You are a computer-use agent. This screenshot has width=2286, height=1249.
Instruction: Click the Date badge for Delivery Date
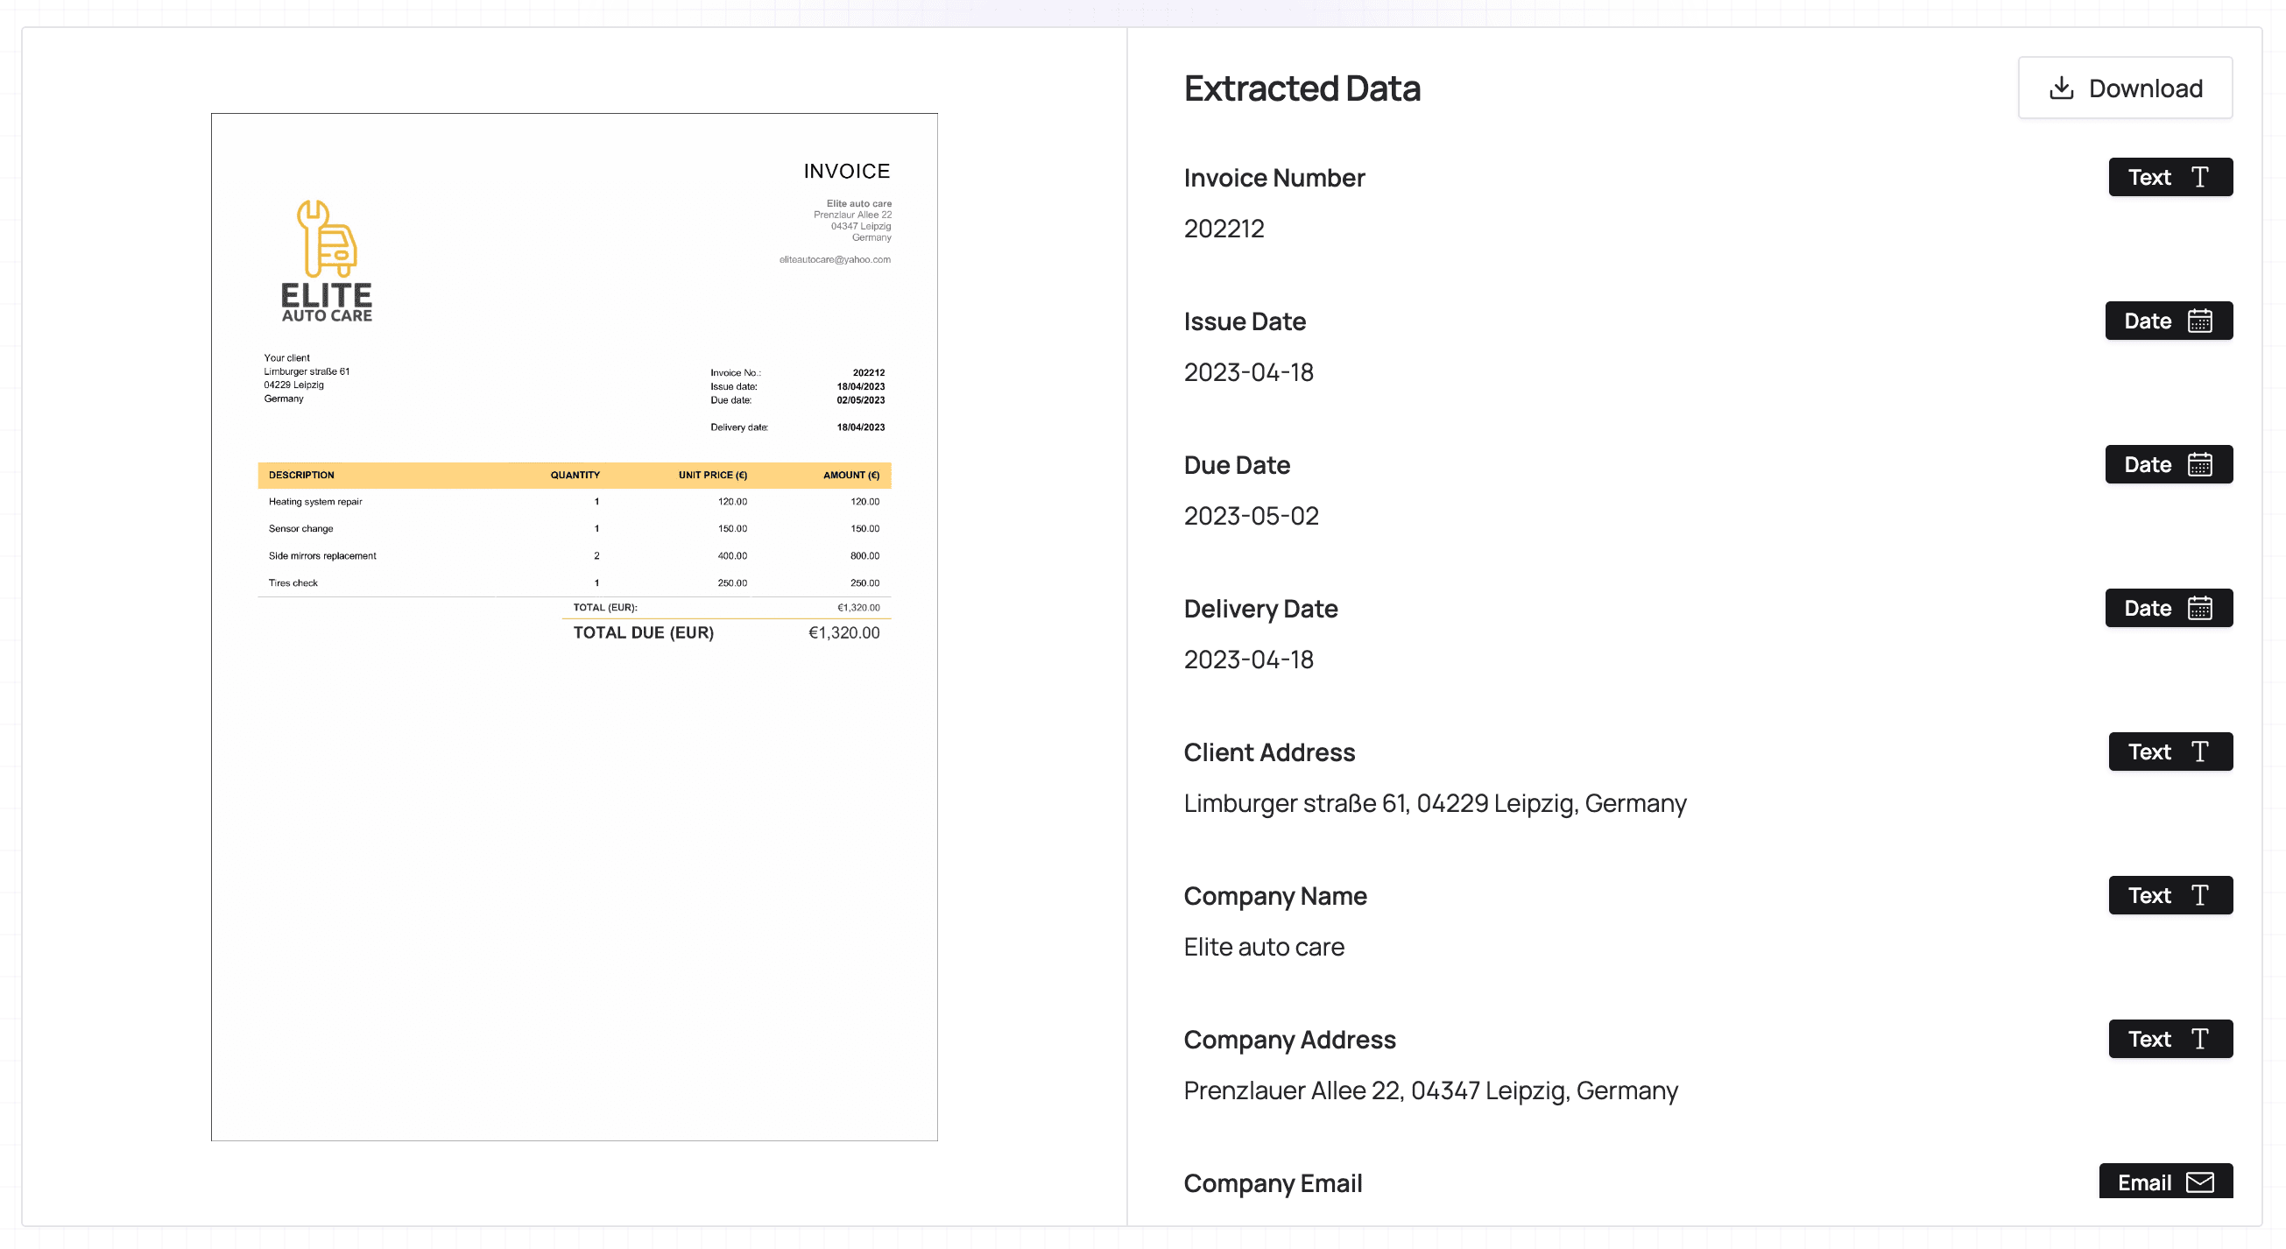point(2168,609)
